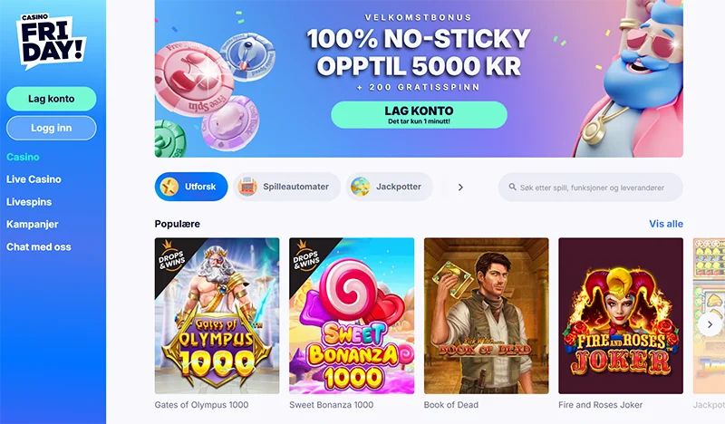Image resolution: width=725 pixels, height=424 pixels.
Task: Open the Book of Dead thumbnail
Action: [487, 316]
